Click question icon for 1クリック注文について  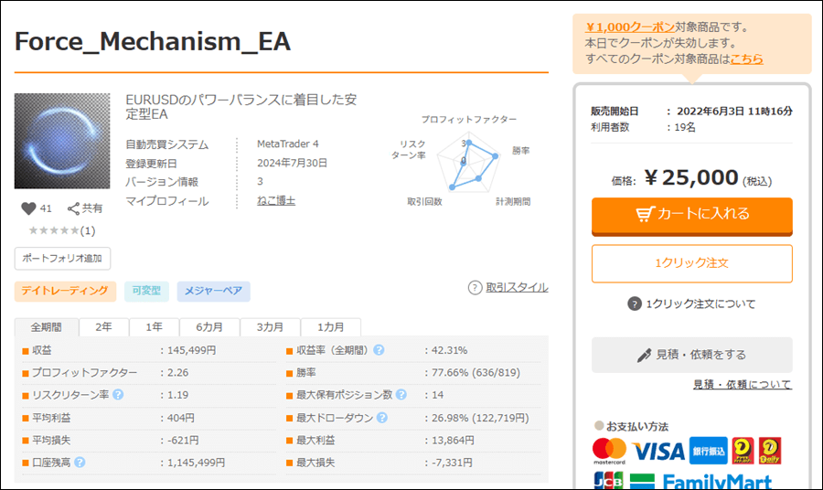635,304
